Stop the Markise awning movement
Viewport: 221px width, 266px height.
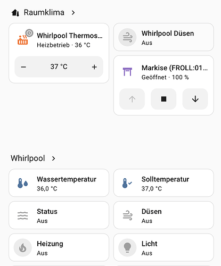tap(163, 99)
